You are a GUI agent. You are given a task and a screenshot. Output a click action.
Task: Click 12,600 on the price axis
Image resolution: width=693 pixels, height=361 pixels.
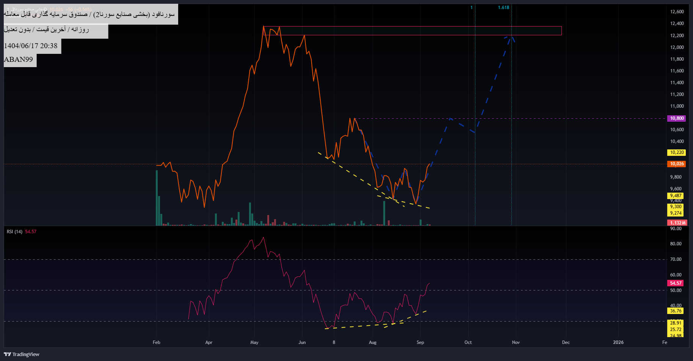[x=677, y=12]
